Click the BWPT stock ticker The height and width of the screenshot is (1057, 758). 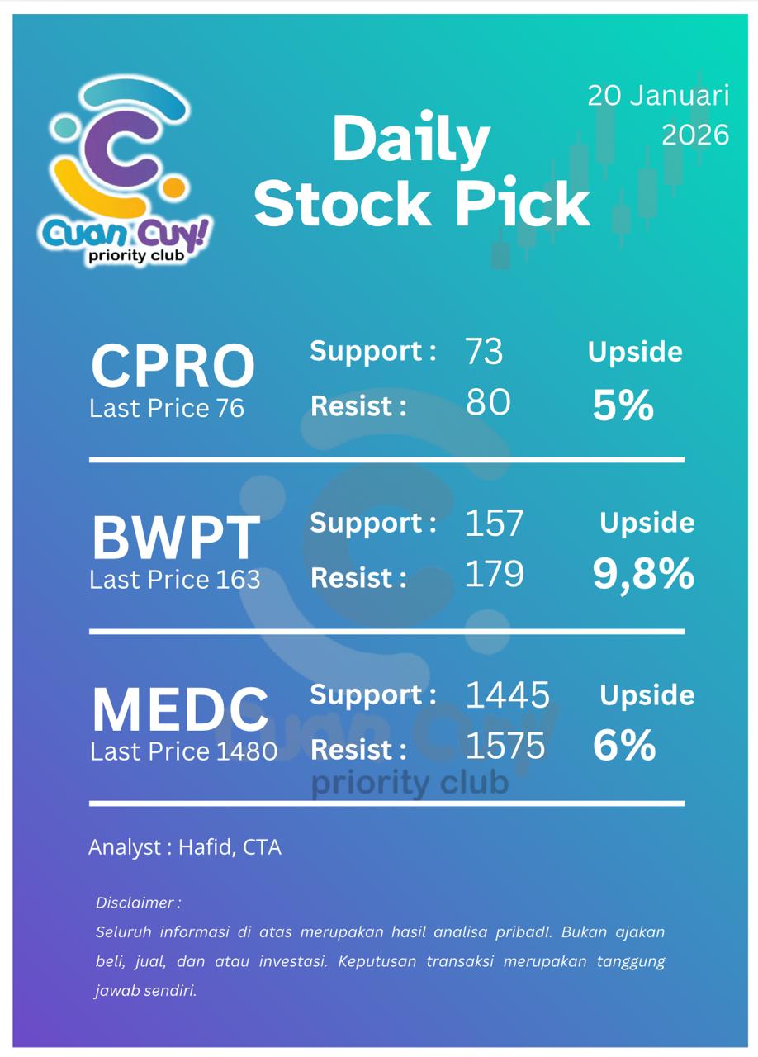[175, 538]
